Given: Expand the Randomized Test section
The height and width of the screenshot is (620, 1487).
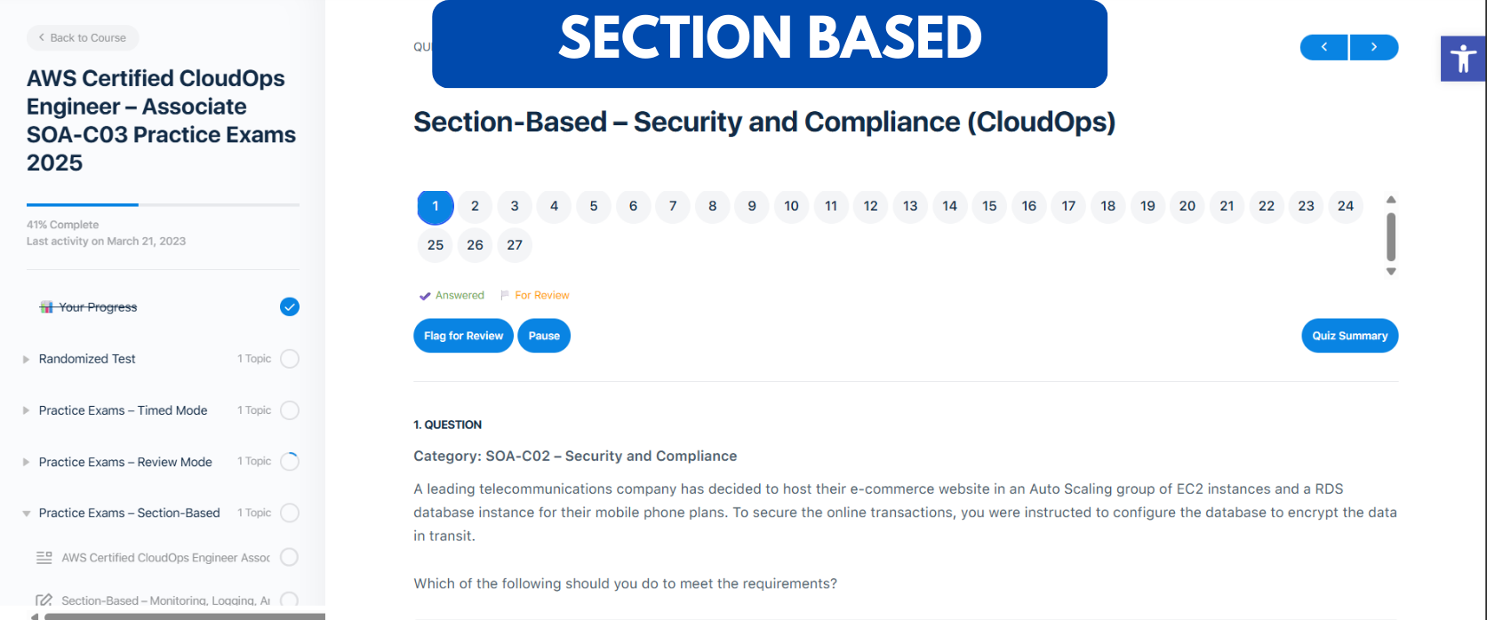Looking at the screenshot, I should pos(27,360).
